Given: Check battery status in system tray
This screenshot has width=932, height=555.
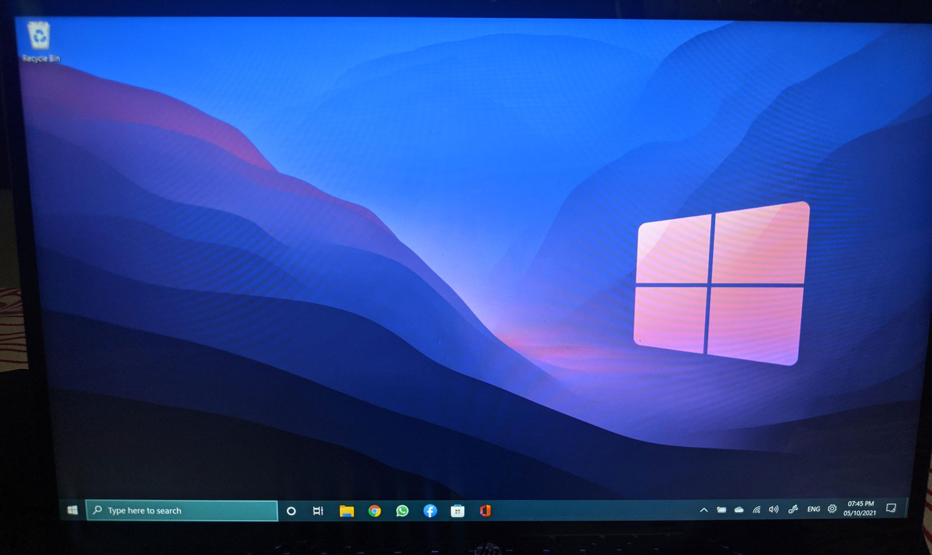Looking at the screenshot, I should [x=721, y=510].
